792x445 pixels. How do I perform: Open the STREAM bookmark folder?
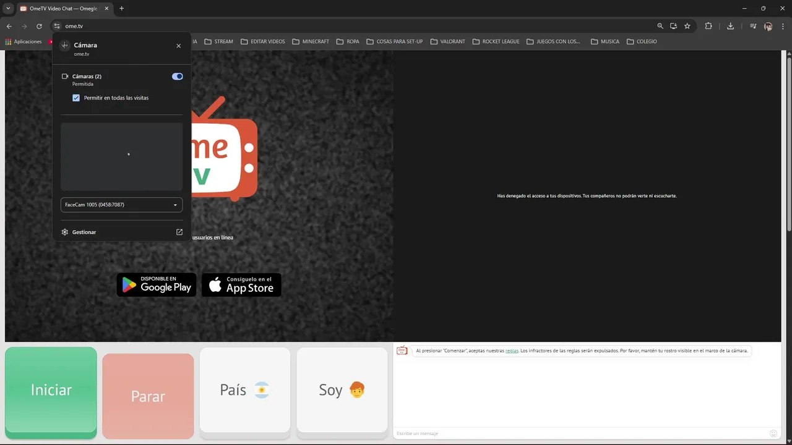point(219,41)
